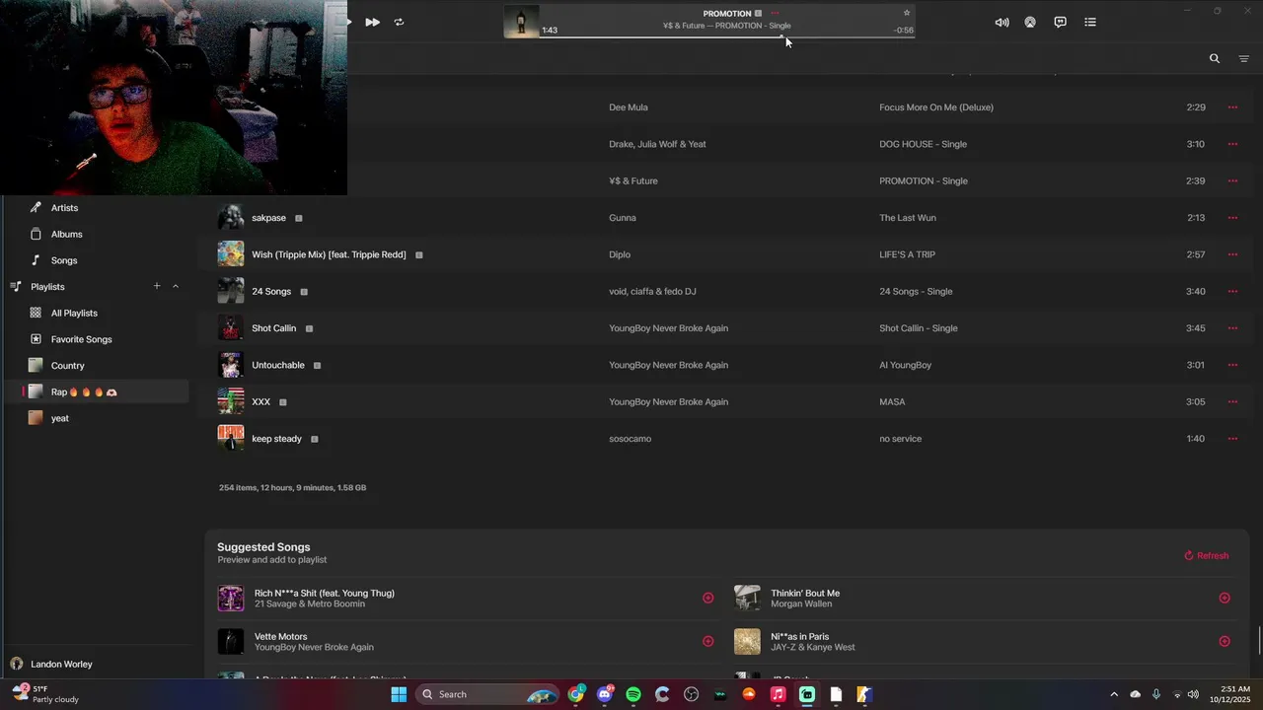Refresh the Suggested Songs
Image resolution: width=1263 pixels, height=710 pixels.
coord(1206,555)
